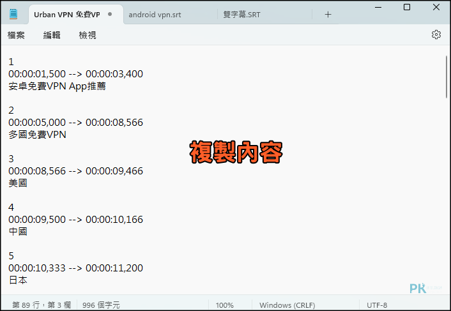Screen dimensions: 451x311
Task: Click the line 中國
Action: click(x=18, y=232)
